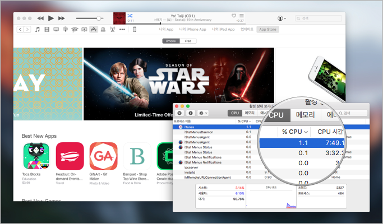The image size is (383, 224).
Task: Open the Audiobooks open-book icon
Action: click(84, 30)
